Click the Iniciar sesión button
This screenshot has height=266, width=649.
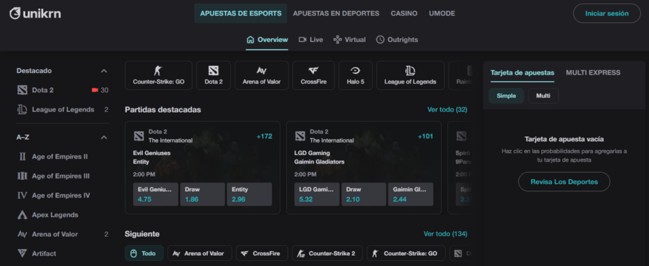coord(607,13)
